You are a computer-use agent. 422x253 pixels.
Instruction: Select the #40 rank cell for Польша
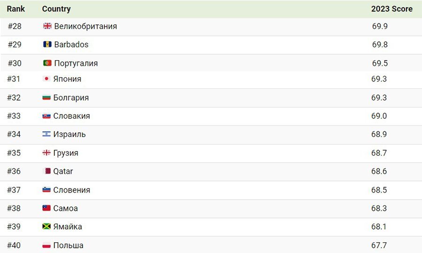point(14,245)
